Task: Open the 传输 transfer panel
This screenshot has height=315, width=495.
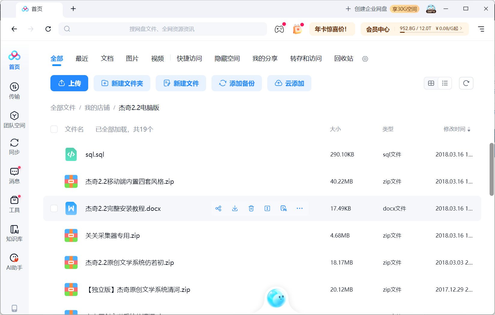Action: (14, 91)
